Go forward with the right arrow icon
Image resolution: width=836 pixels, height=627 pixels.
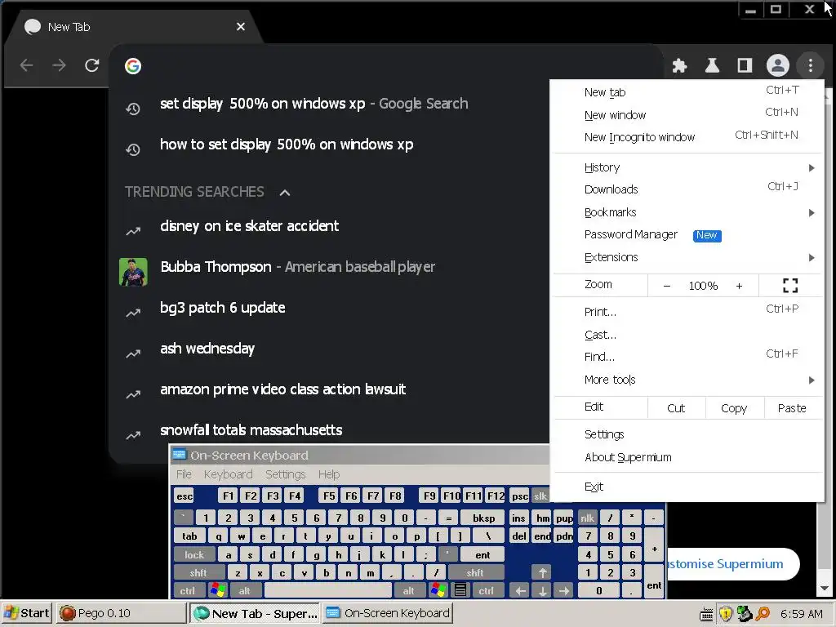coord(59,65)
